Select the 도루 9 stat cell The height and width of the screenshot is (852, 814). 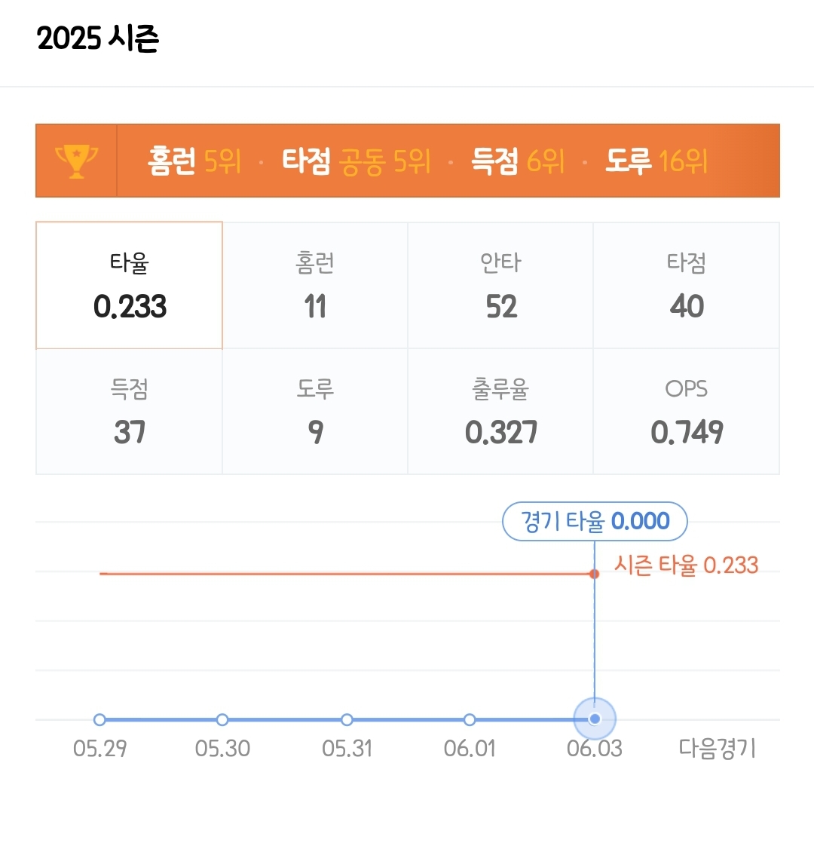(315, 412)
